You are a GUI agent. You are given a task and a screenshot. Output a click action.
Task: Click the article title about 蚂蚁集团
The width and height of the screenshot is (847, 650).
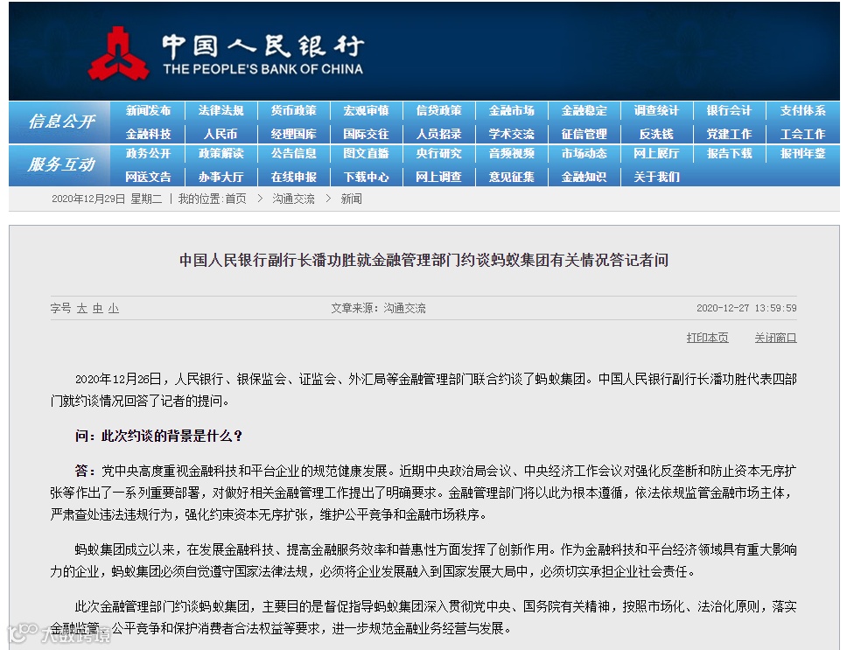coord(424,260)
